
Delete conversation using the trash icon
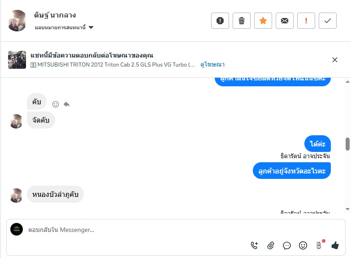[242, 21]
